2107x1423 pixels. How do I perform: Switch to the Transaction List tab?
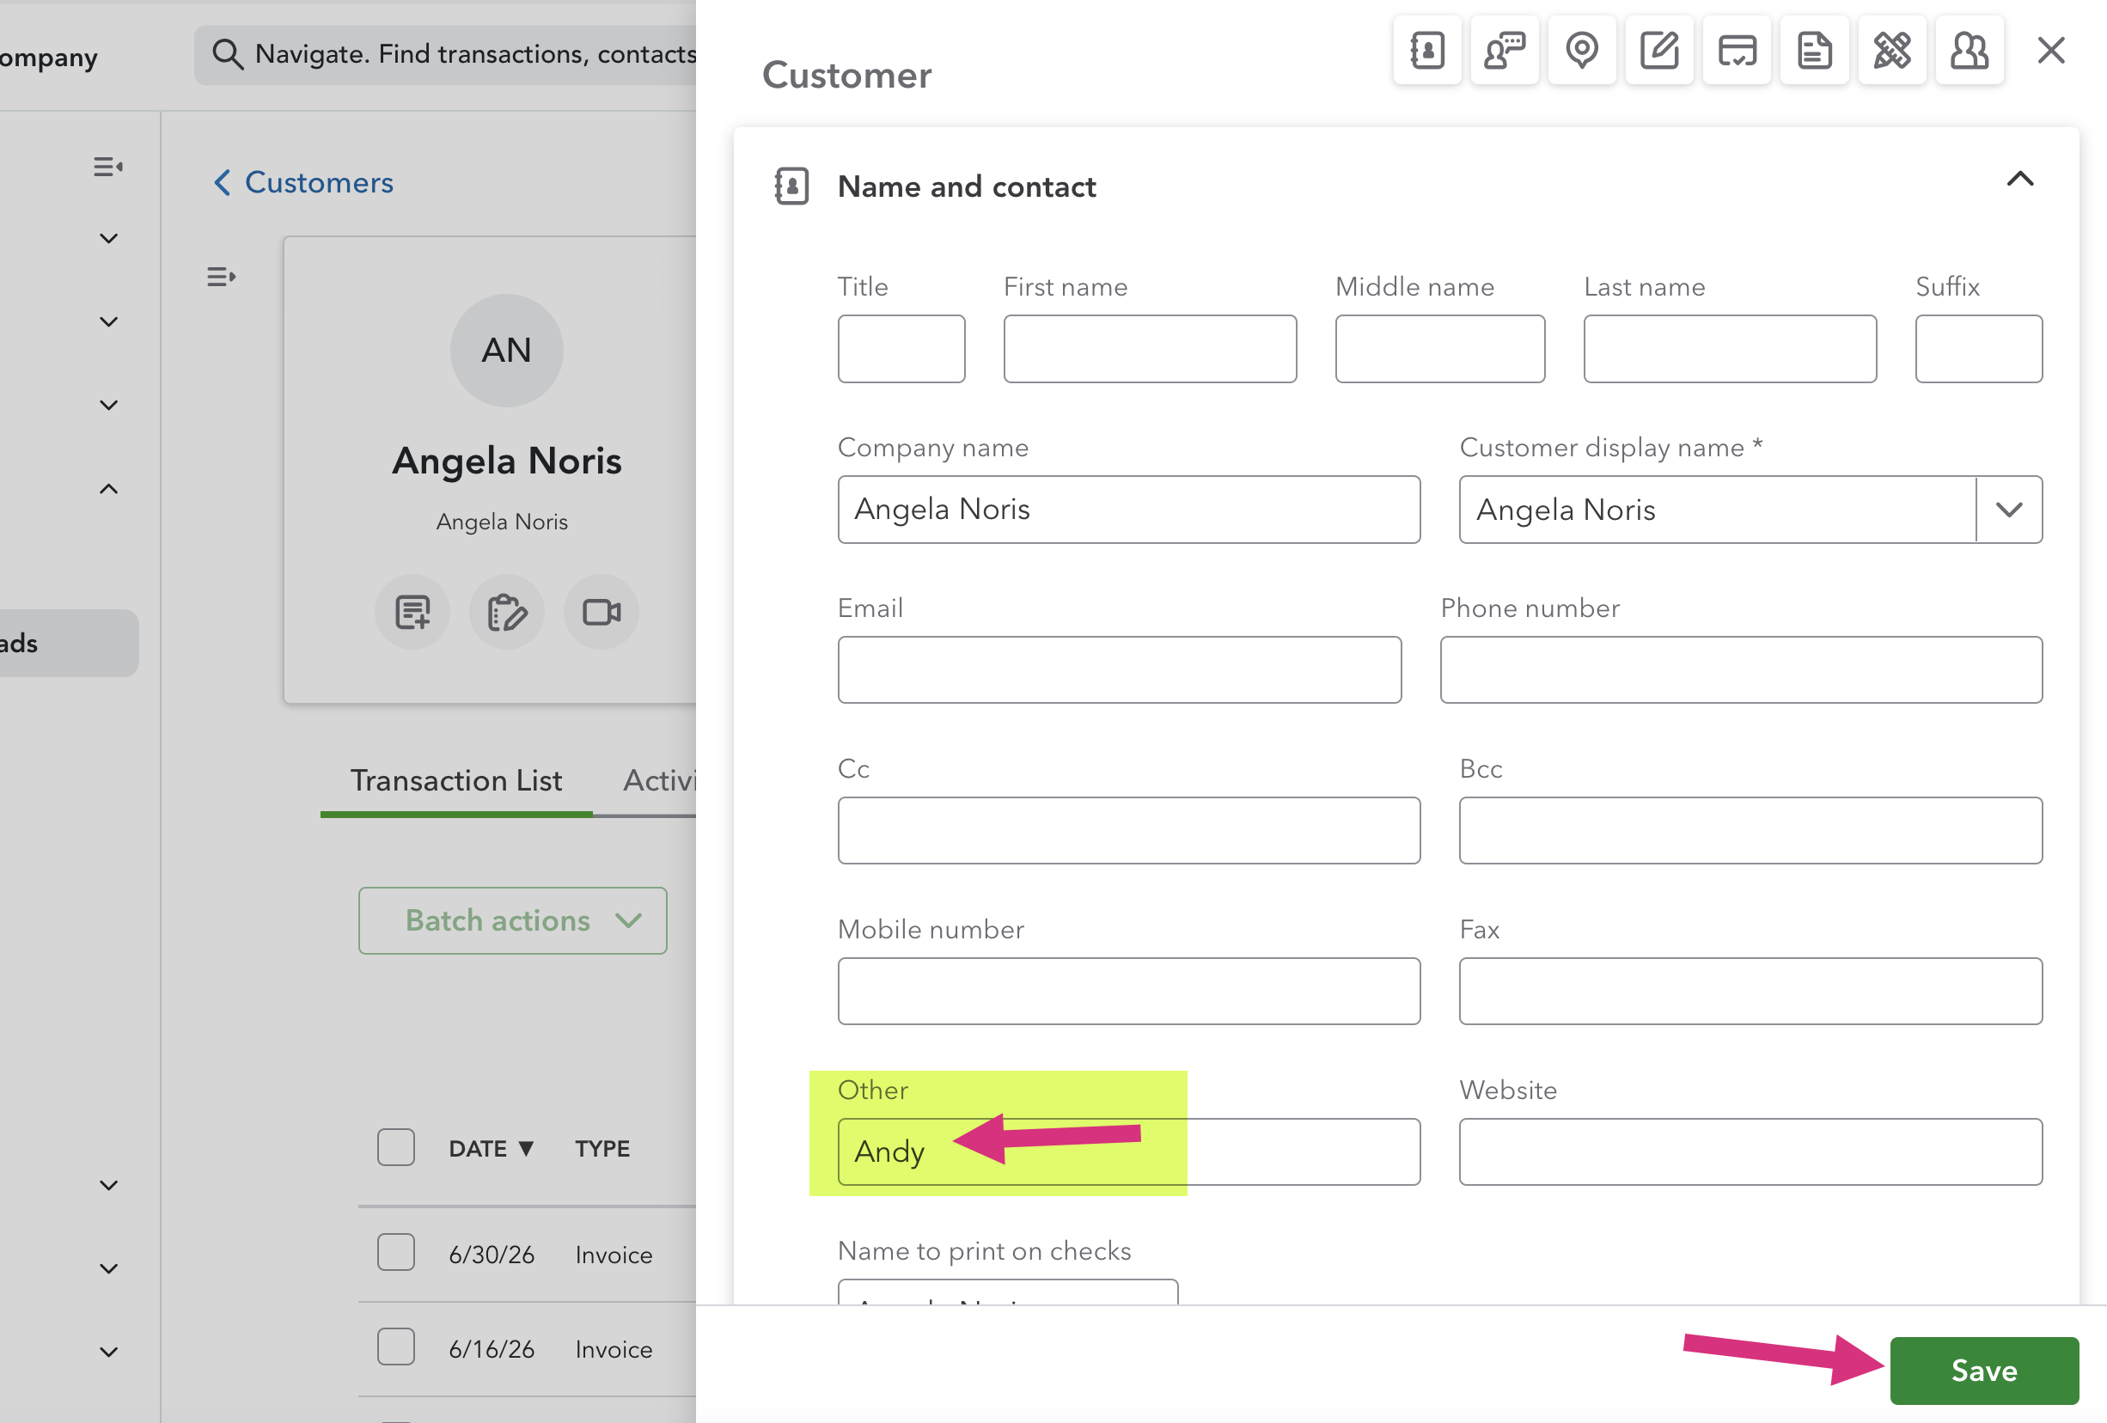(456, 780)
